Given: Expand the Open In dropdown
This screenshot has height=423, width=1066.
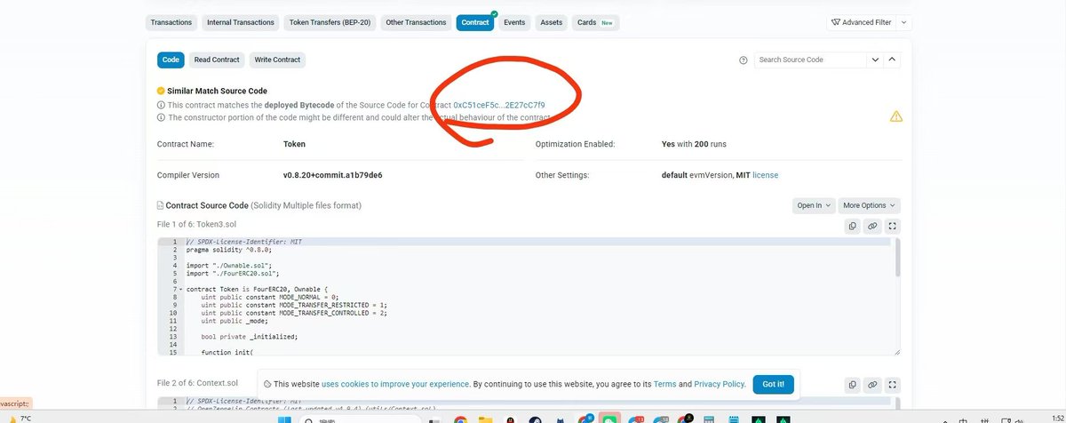Looking at the screenshot, I should pyautogui.click(x=814, y=205).
